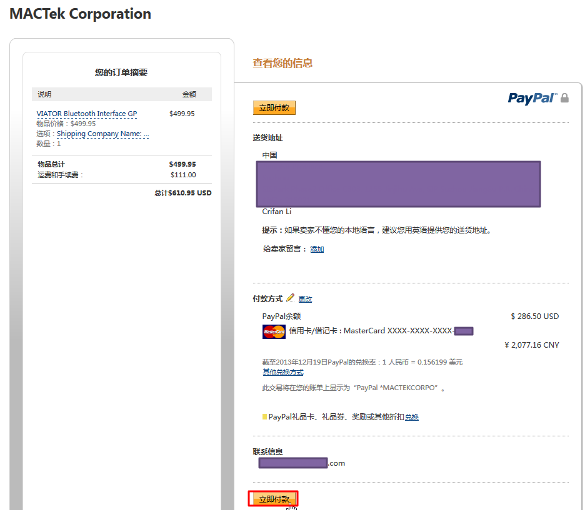The height and width of the screenshot is (510, 585).
Task: Click the 给卖家留言 label
Action: [284, 249]
